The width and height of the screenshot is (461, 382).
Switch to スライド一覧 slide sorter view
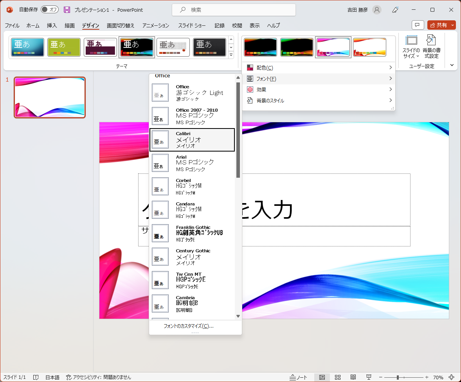click(338, 377)
